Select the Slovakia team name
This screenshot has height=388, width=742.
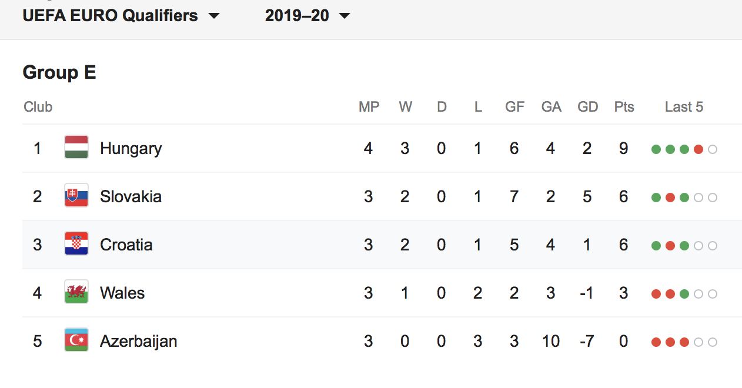coord(131,196)
